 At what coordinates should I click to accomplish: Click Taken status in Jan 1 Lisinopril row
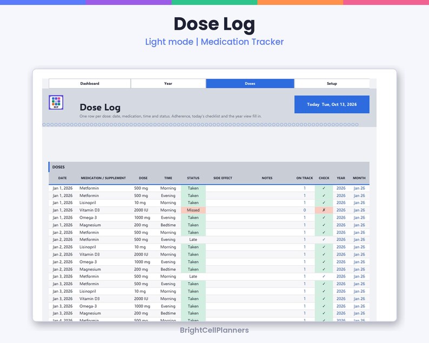[193, 203]
